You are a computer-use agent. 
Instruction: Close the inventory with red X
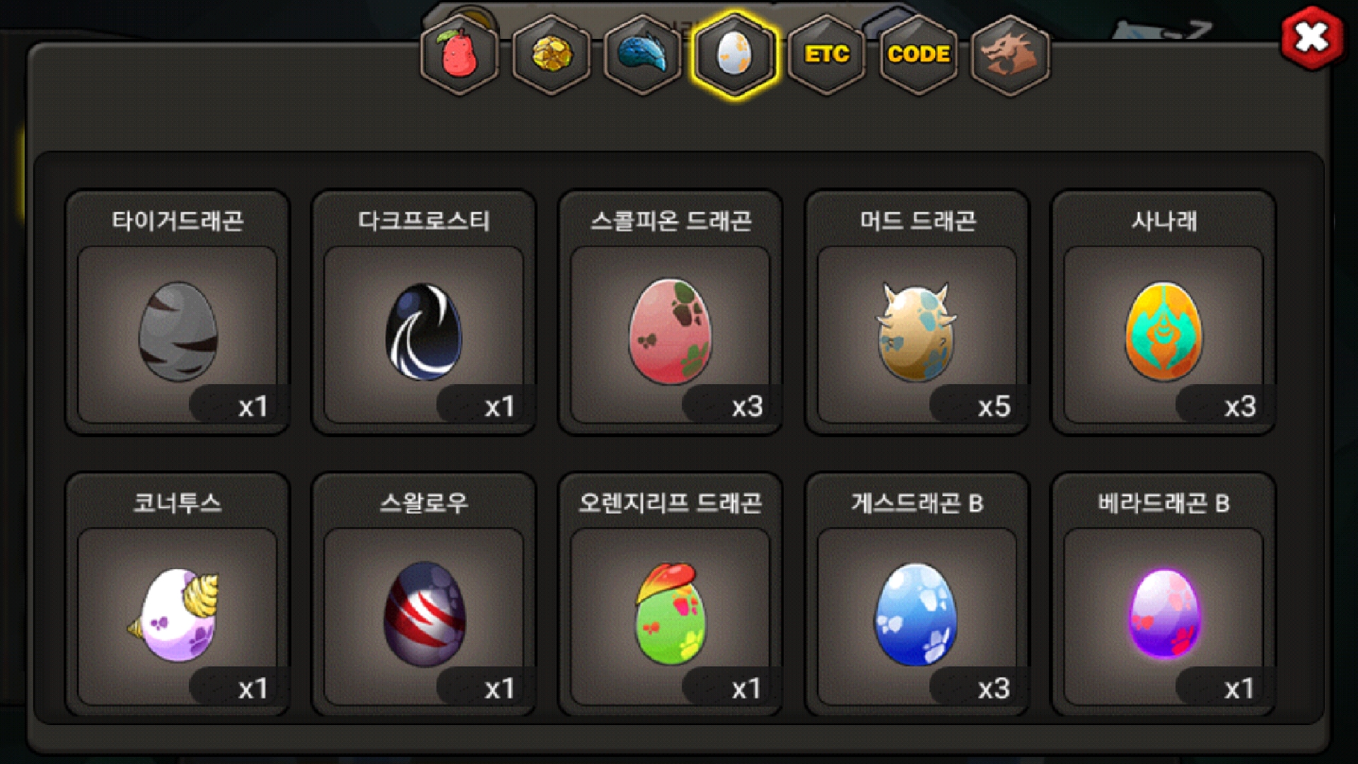pyautogui.click(x=1311, y=37)
